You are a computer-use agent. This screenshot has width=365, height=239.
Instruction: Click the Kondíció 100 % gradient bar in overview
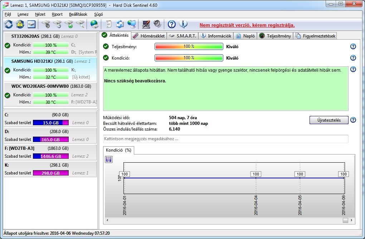point(189,58)
